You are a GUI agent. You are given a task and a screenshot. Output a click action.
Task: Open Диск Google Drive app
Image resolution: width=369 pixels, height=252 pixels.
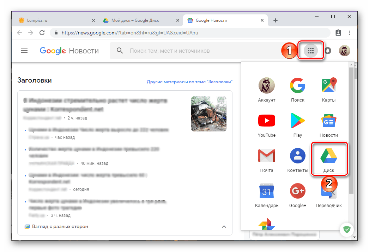pos(329,160)
